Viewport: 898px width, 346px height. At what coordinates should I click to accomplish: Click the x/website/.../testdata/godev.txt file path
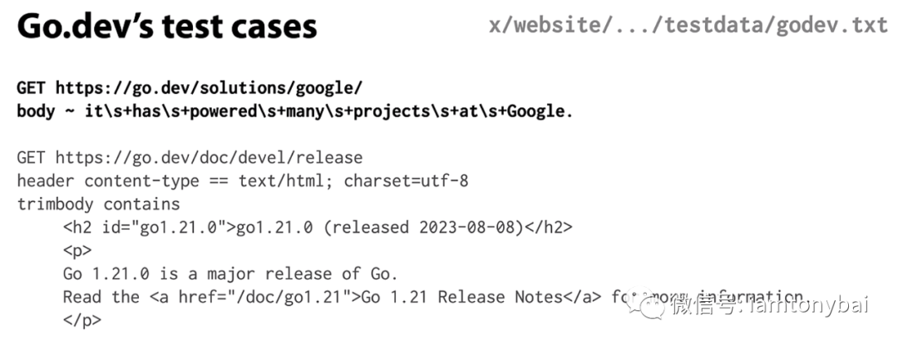click(x=688, y=26)
